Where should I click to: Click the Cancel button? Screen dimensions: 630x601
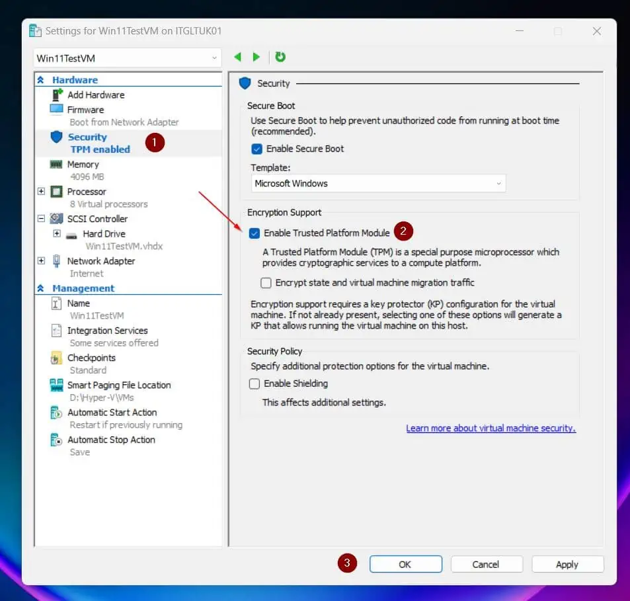coord(487,564)
